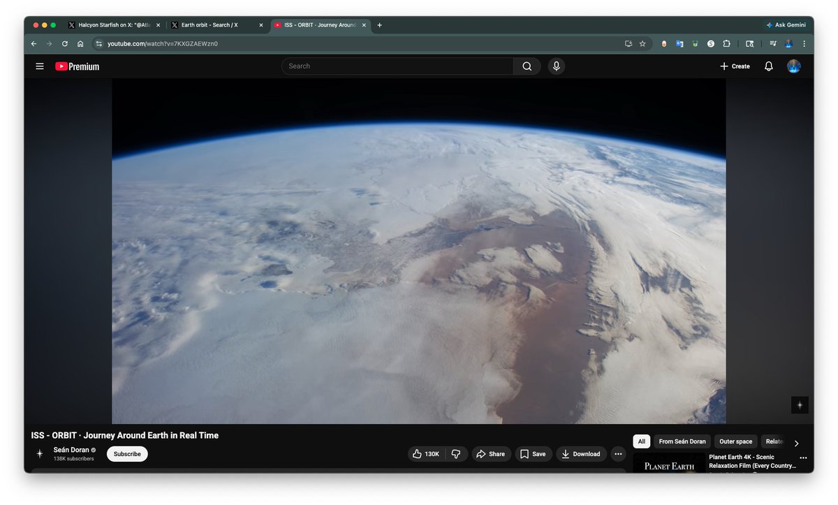Open Planet Earth thumbnail
The width and height of the screenshot is (838, 505).
pyautogui.click(x=668, y=464)
